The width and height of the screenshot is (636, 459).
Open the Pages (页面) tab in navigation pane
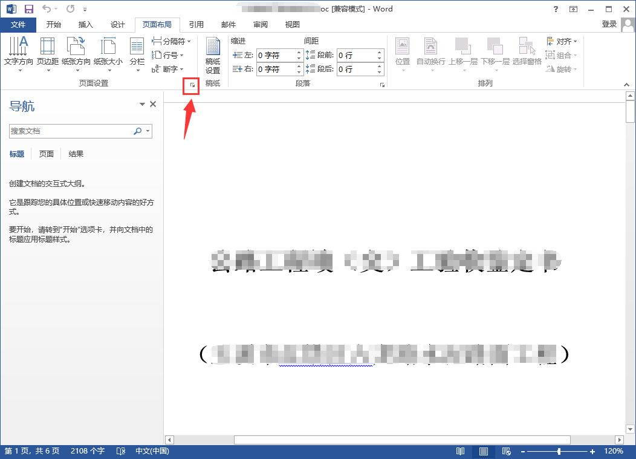[46, 154]
